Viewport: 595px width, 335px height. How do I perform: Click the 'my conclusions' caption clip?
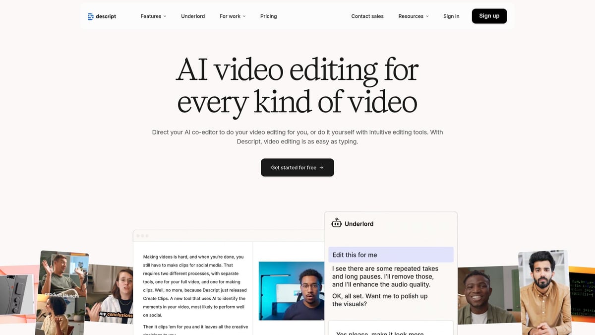115,314
